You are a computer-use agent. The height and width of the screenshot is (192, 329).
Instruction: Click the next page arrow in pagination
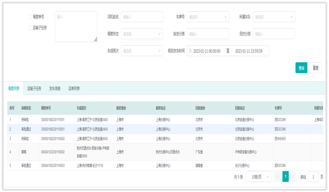pyautogui.click(x=293, y=177)
